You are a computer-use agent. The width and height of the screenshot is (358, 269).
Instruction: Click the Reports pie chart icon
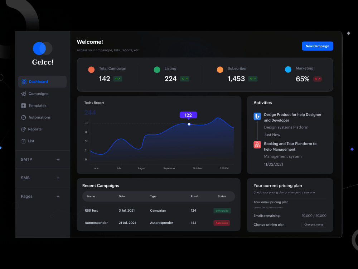24,129
